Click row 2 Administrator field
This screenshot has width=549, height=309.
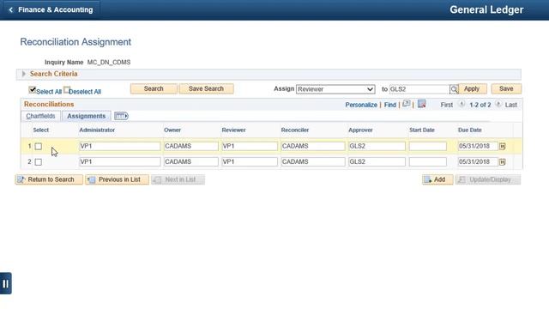(120, 162)
